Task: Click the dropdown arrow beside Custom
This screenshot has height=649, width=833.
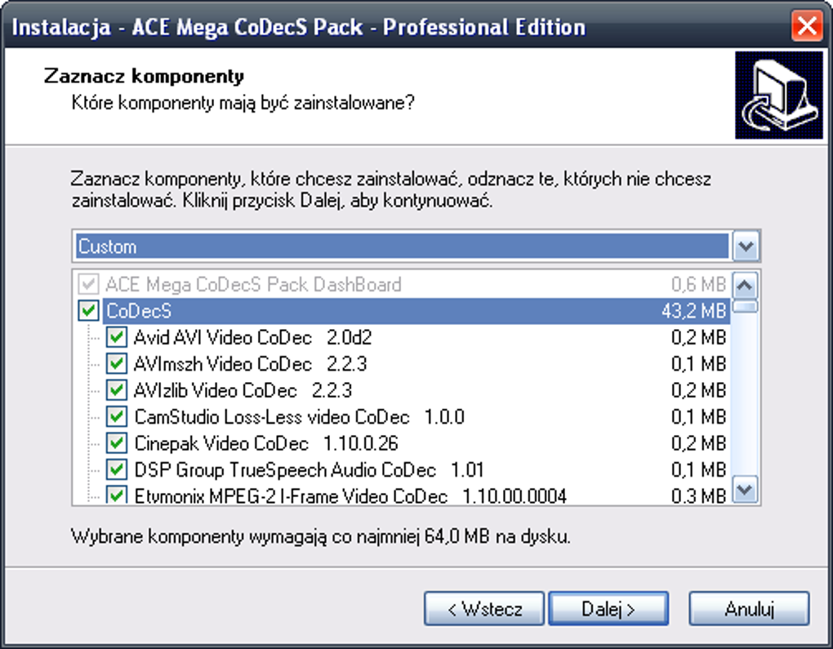Action: (x=746, y=246)
